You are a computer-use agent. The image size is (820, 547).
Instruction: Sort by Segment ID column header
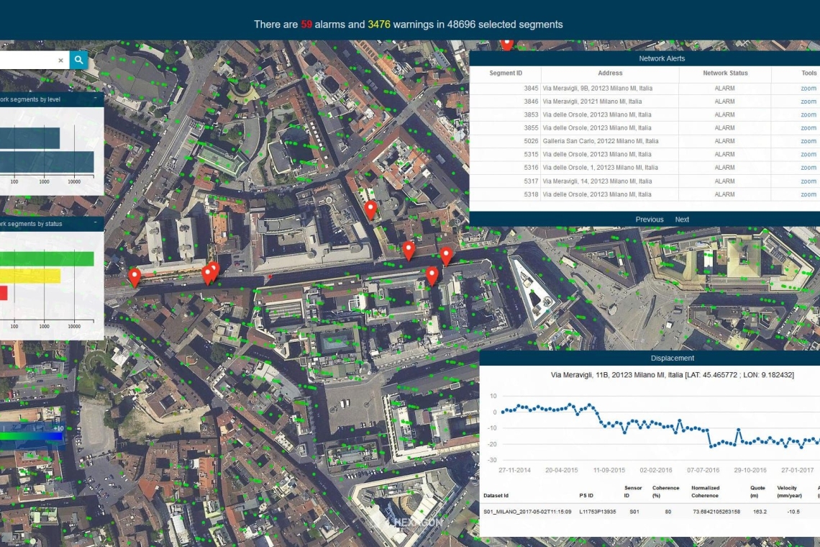pyautogui.click(x=506, y=73)
